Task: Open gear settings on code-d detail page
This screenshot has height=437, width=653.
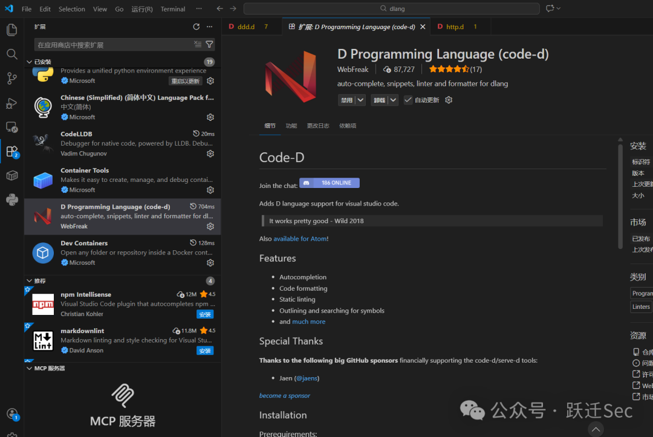Action: tap(449, 100)
